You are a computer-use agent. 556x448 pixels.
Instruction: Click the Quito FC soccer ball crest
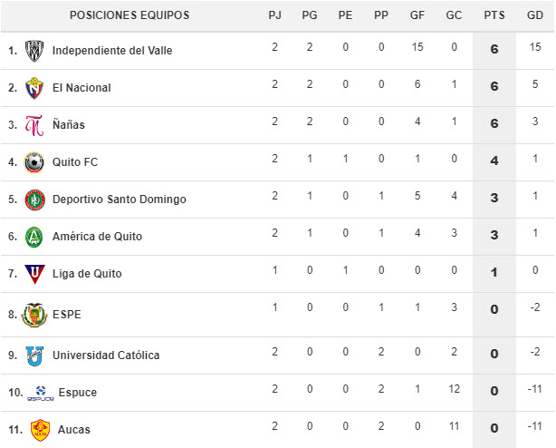[x=34, y=162]
